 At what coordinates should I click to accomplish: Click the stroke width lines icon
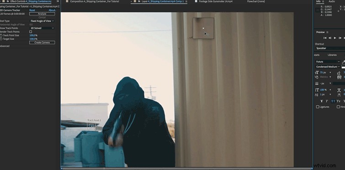tap(317, 83)
